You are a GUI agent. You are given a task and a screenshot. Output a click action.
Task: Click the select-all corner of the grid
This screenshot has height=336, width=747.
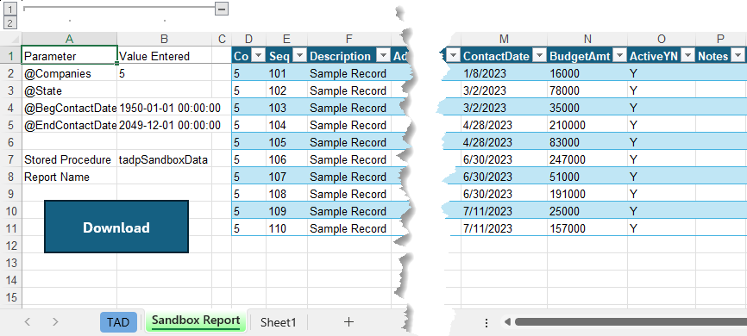(x=11, y=39)
